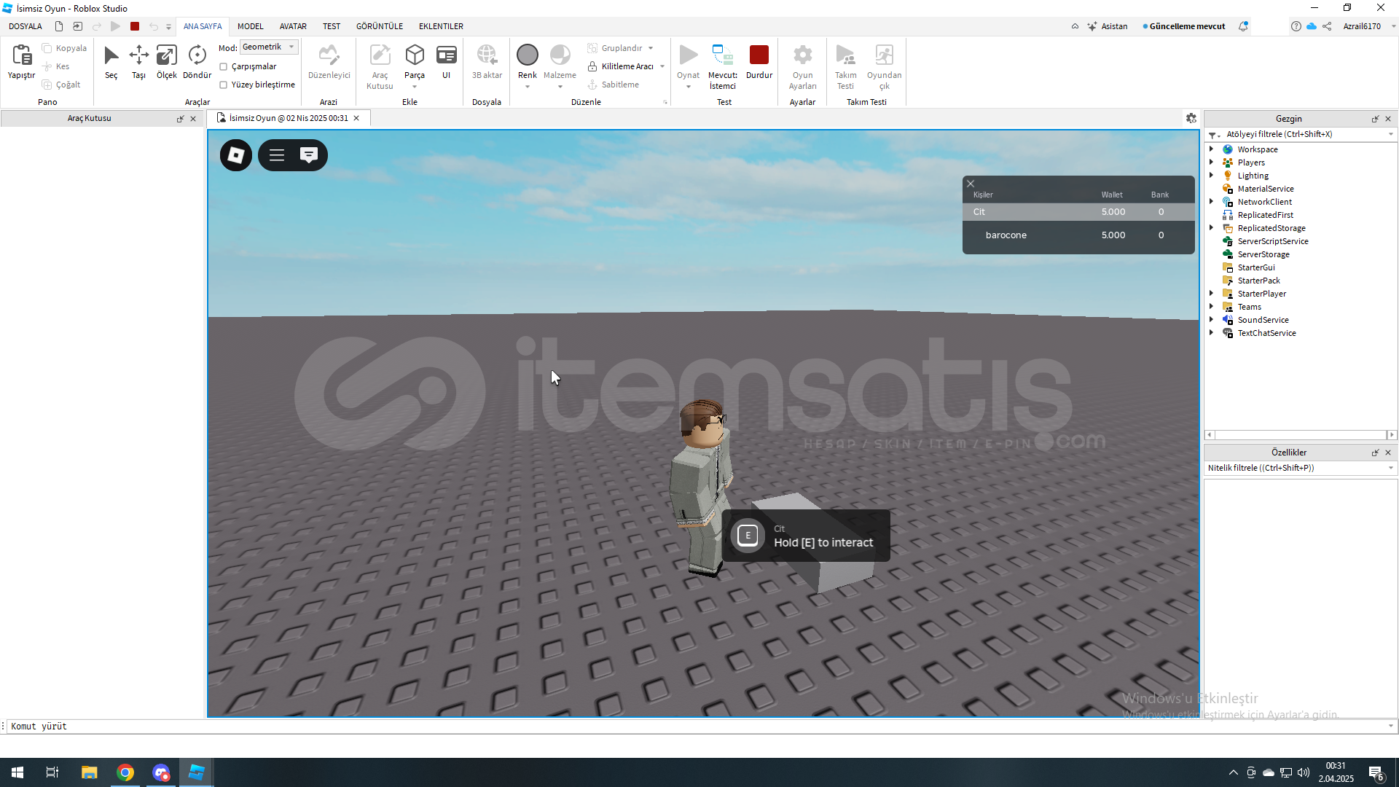Close the Wallet/Bank leaderboard panel
Image resolution: width=1399 pixels, height=787 pixels.
point(971,184)
